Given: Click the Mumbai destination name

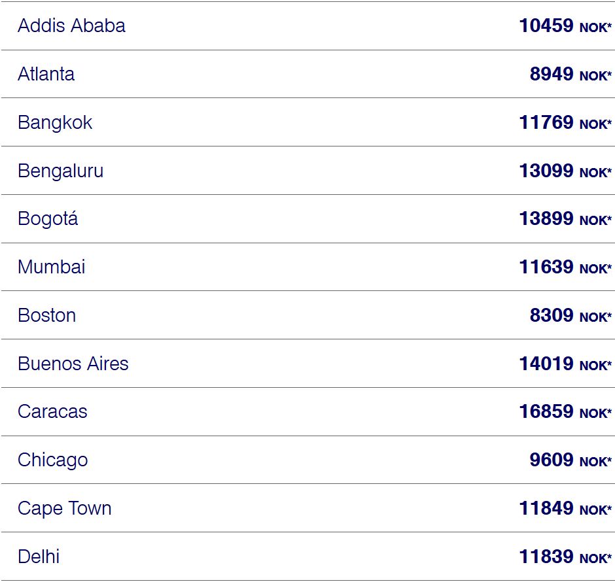Looking at the screenshot, I should pyautogui.click(x=52, y=267).
